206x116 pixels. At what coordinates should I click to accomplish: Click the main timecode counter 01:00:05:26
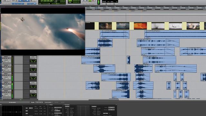point(47,1)
